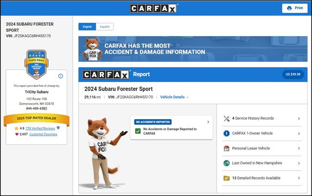
Task: Expand chevron for 13 Detailed Records Available
Action: point(299,178)
